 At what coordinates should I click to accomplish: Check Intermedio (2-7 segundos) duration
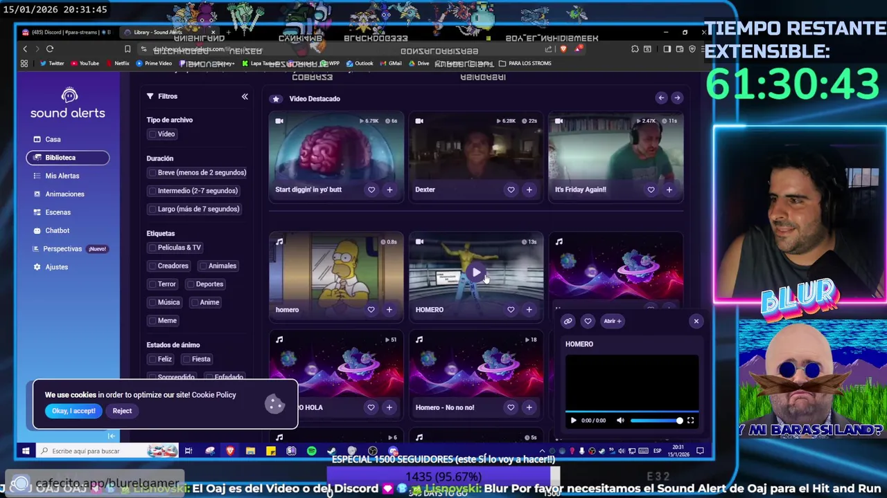click(152, 191)
